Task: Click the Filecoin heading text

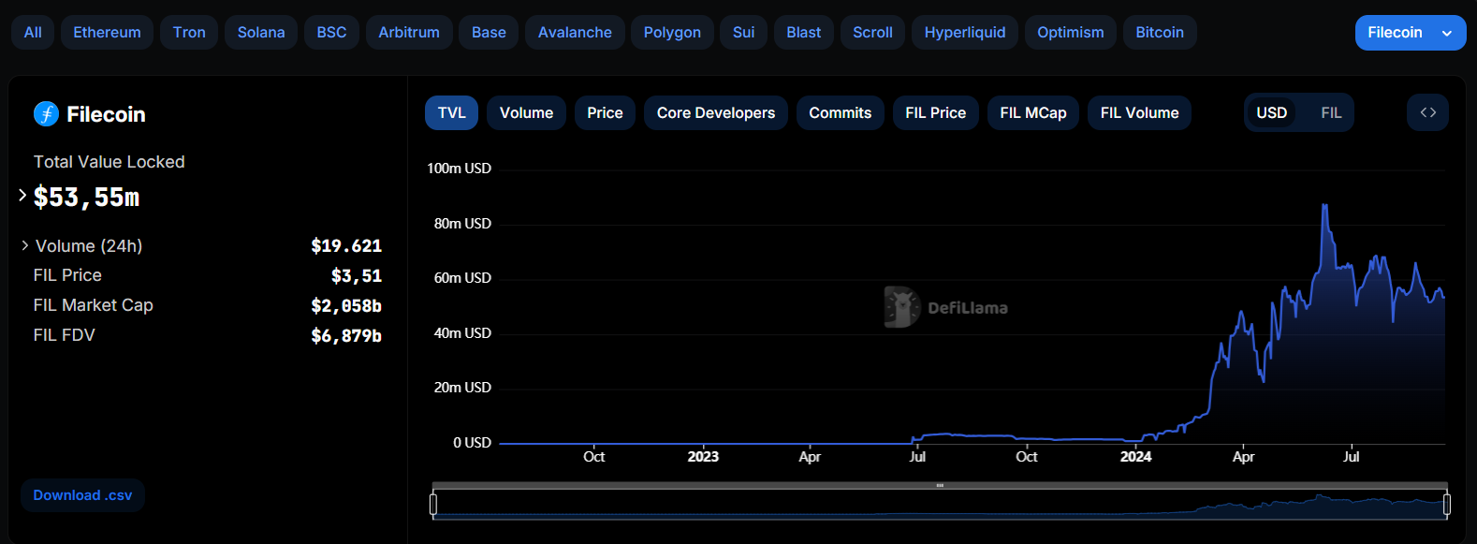Action: [x=106, y=114]
